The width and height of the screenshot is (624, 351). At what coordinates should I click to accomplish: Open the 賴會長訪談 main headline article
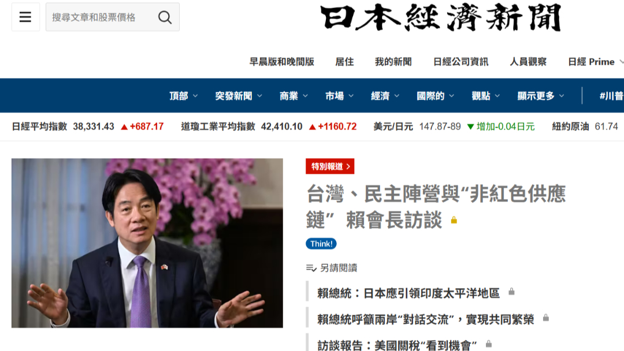pos(436,207)
